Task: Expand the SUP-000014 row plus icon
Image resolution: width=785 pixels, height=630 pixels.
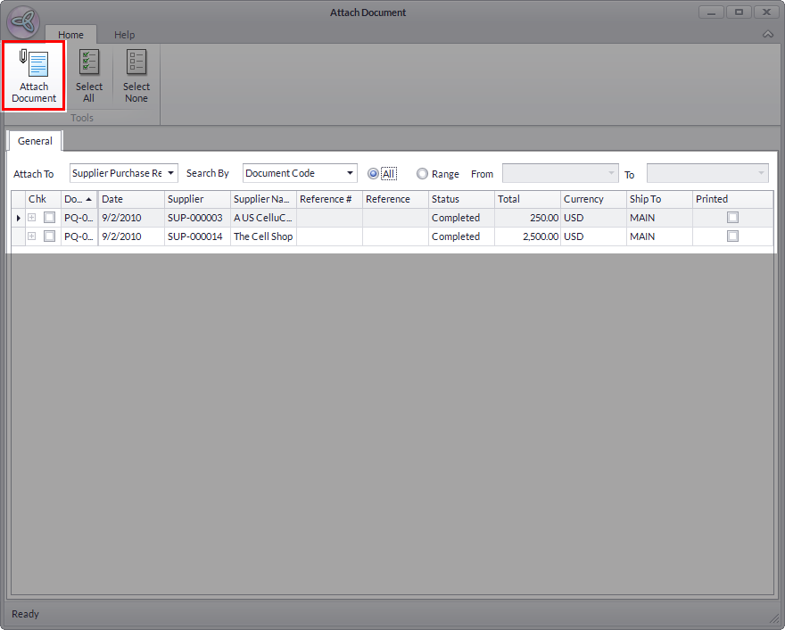Action: [32, 236]
